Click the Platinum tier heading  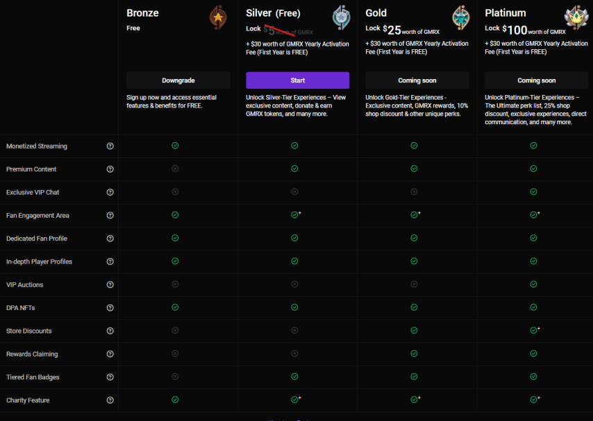(x=506, y=13)
